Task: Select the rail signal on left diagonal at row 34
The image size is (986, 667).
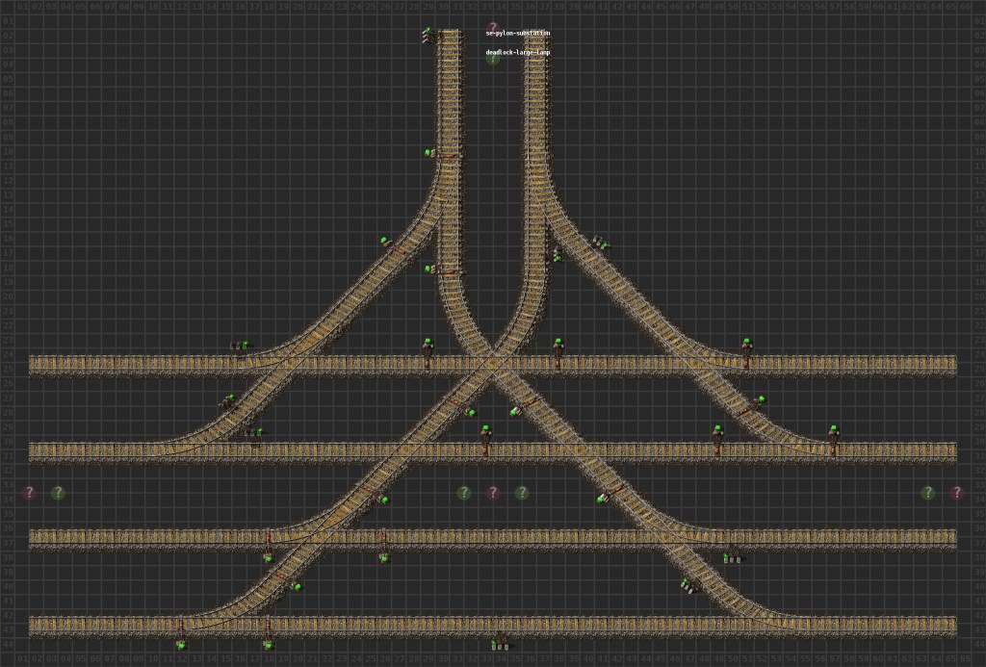Action: tap(383, 500)
